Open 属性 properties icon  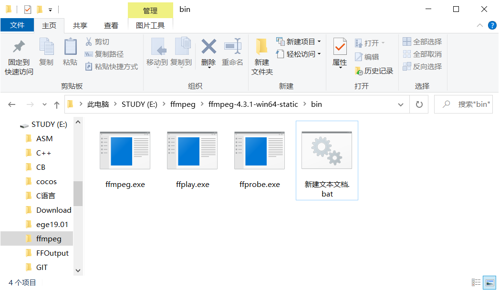[340, 47]
